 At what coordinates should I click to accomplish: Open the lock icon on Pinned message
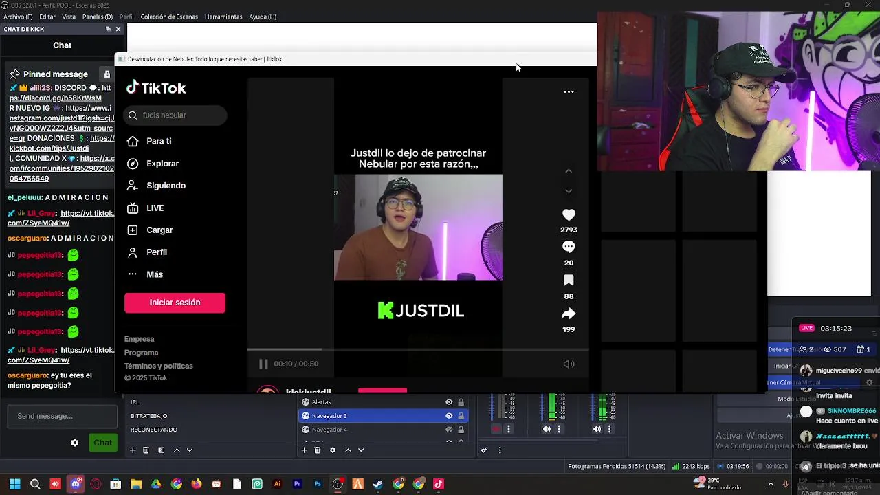[x=107, y=74]
